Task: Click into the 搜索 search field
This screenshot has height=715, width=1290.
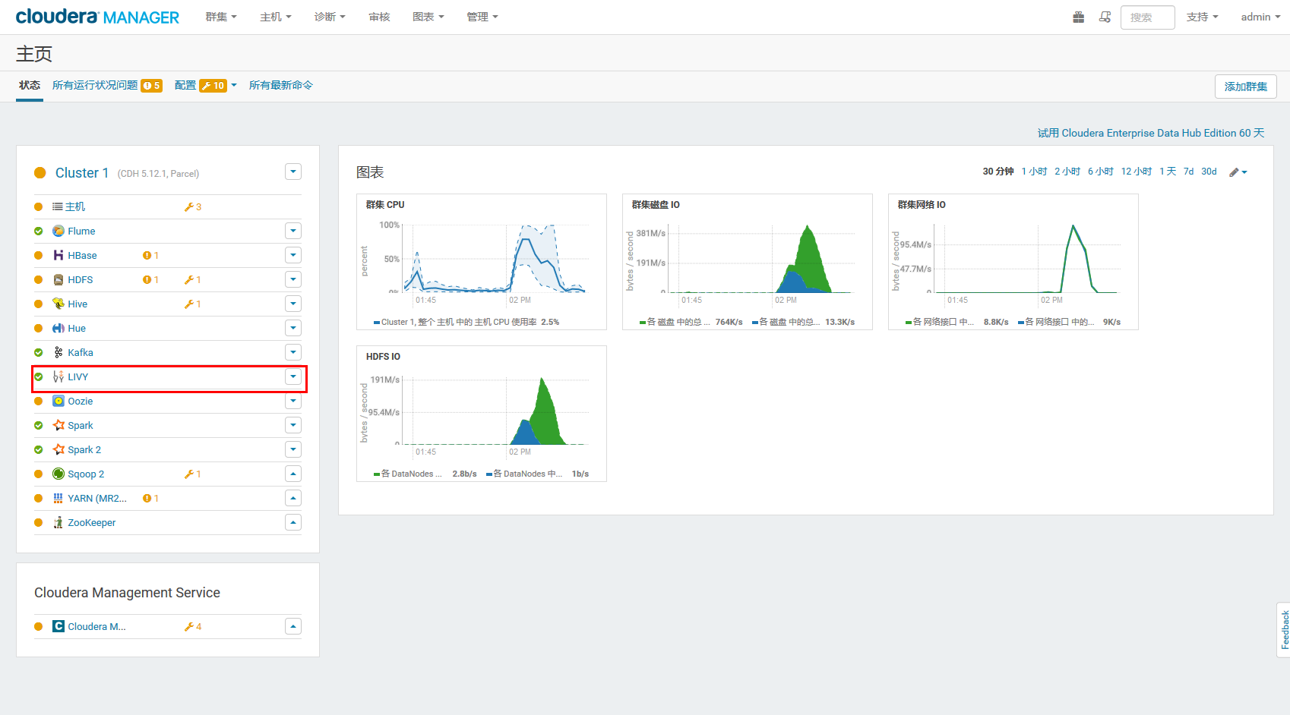Action: coord(1148,17)
